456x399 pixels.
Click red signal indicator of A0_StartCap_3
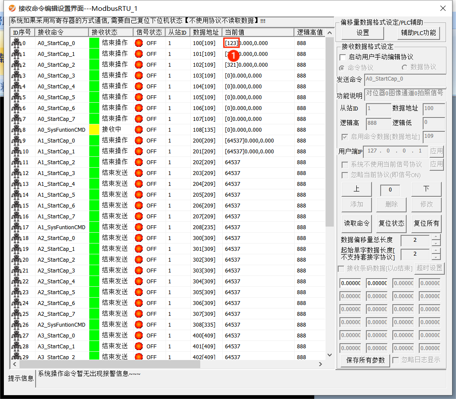point(139,75)
